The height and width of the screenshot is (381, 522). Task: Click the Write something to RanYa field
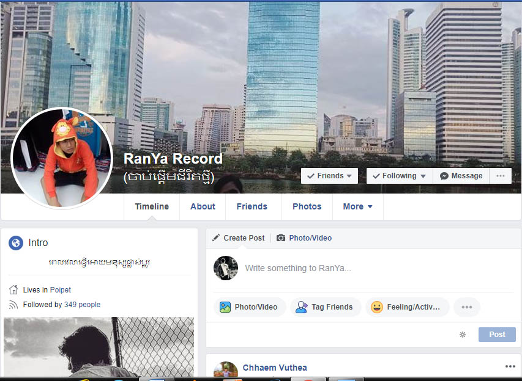click(x=379, y=269)
